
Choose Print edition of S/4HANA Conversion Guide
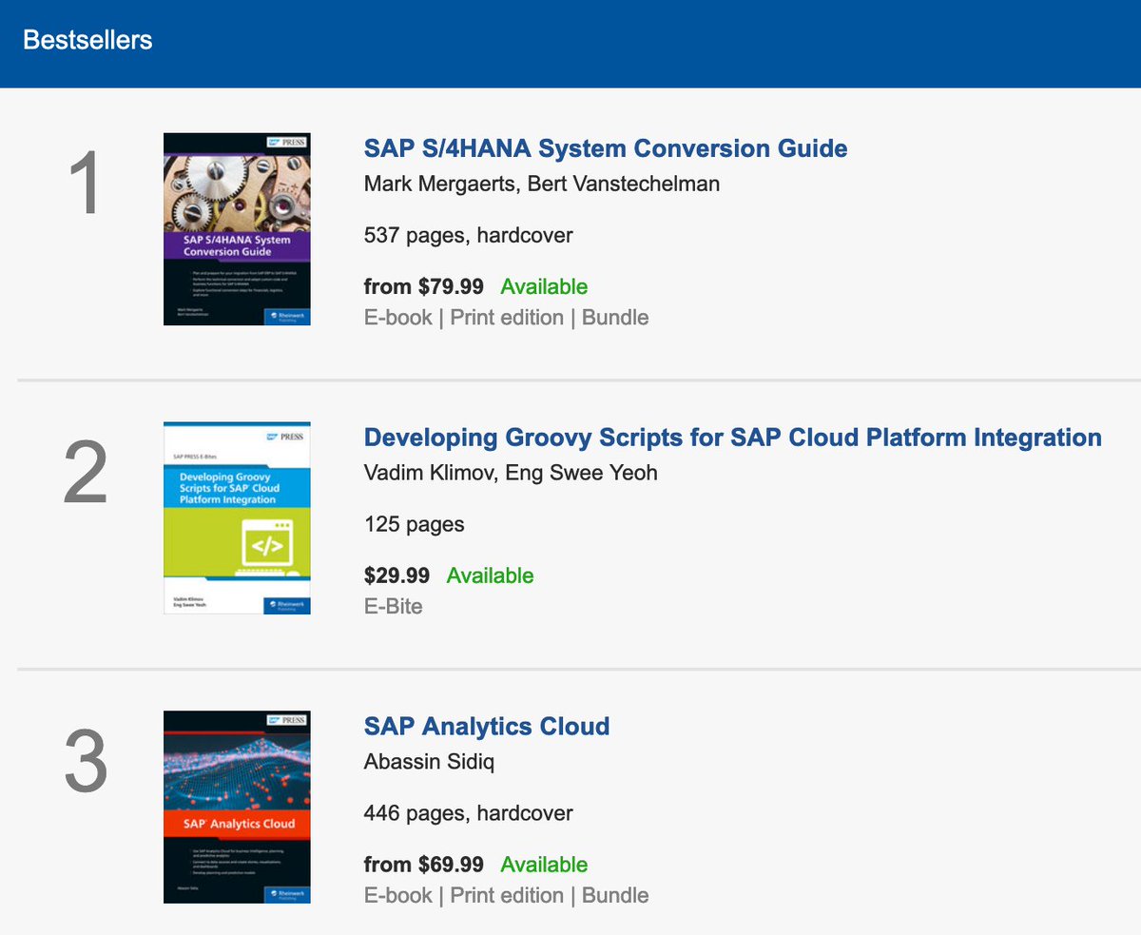point(506,318)
